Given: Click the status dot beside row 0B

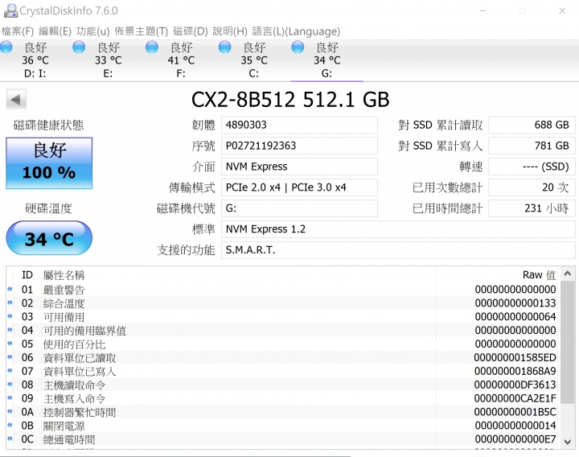Looking at the screenshot, I should [x=10, y=426].
